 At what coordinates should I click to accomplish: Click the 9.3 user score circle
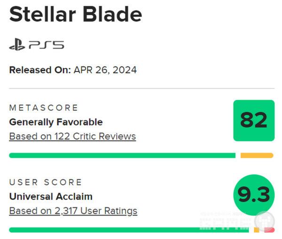coord(254,195)
